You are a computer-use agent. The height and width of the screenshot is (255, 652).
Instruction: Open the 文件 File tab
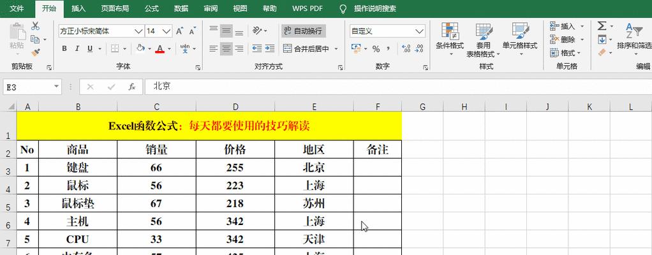(17, 8)
